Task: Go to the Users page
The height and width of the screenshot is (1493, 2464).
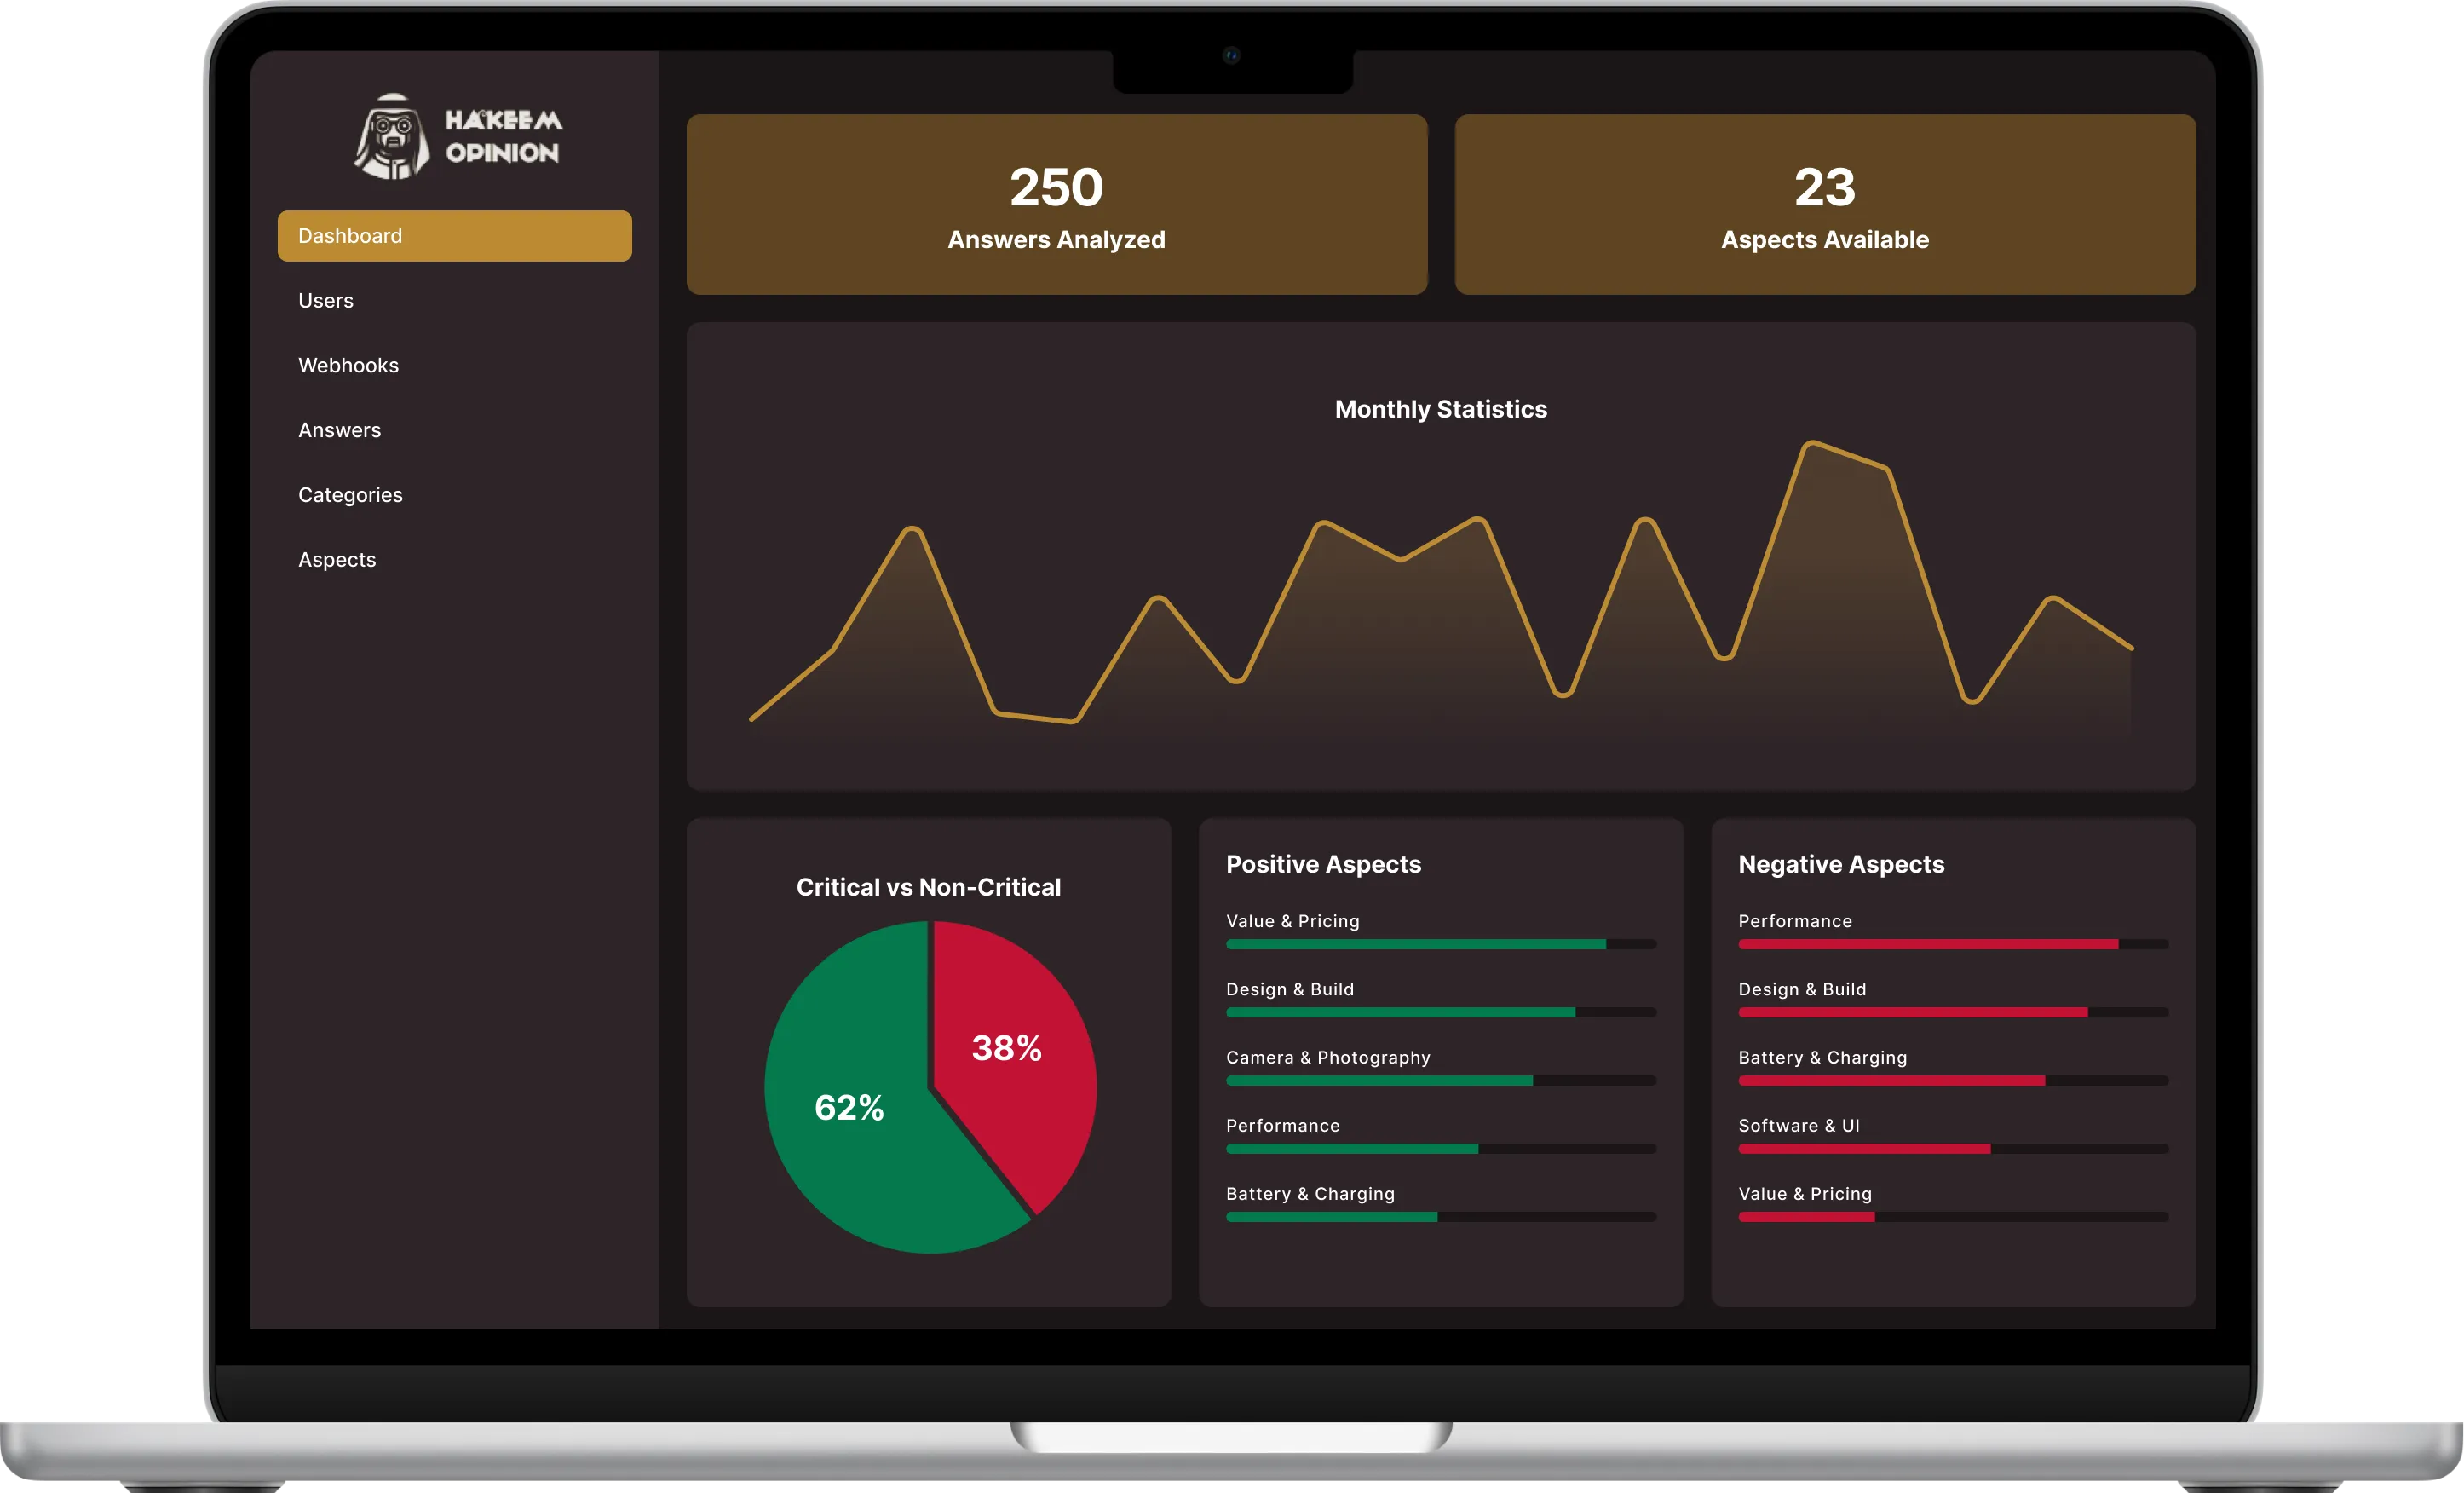Action: (x=326, y=301)
